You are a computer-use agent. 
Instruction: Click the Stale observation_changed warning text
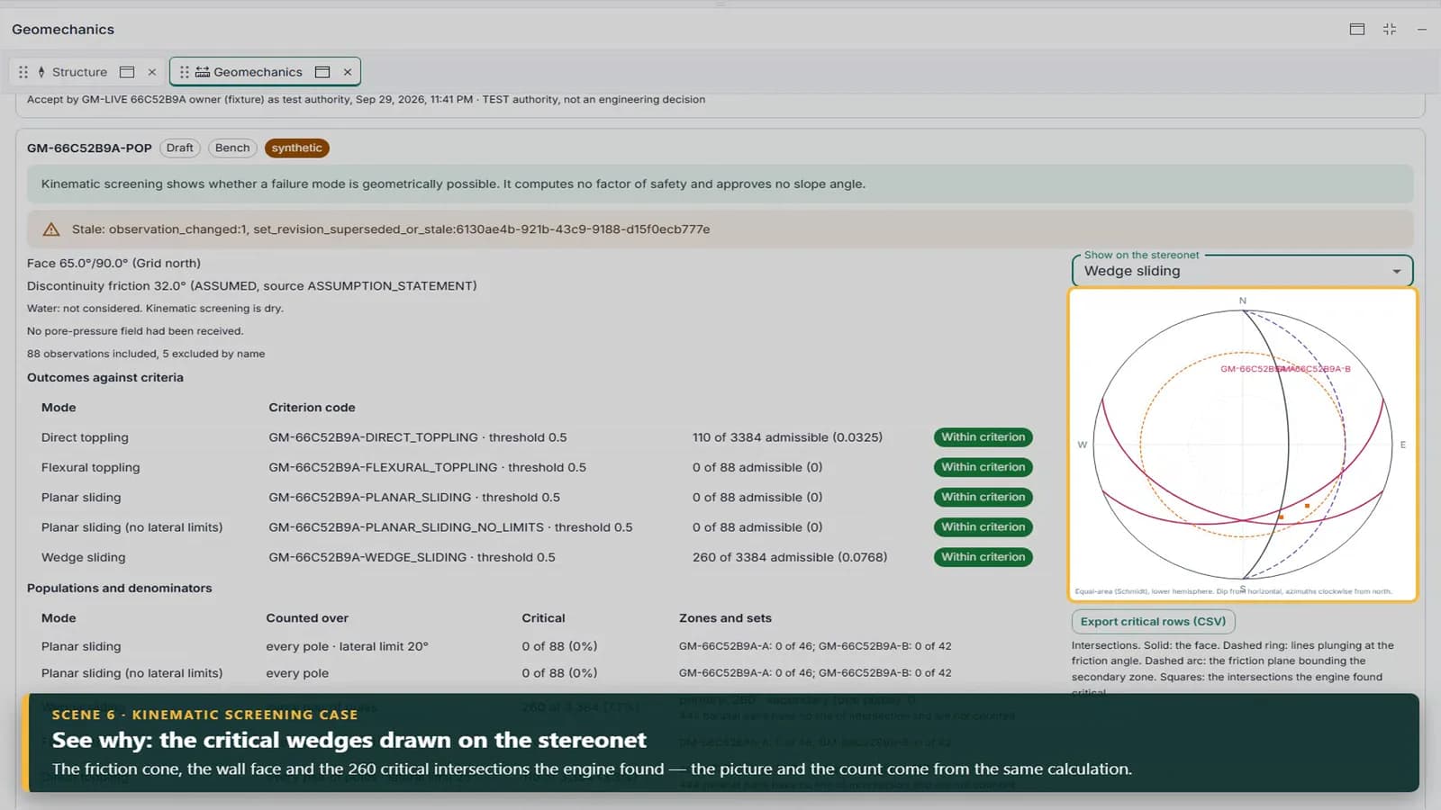click(x=391, y=229)
